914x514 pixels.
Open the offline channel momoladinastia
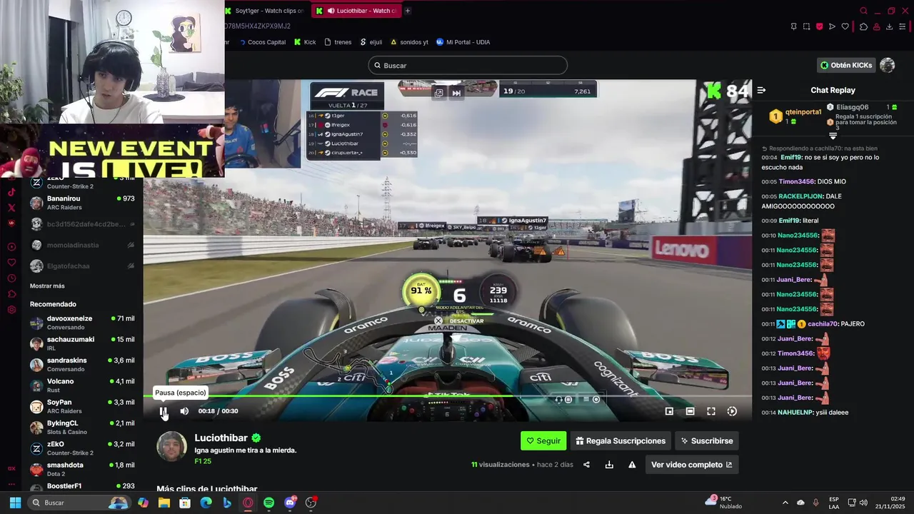(x=82, y=245)
